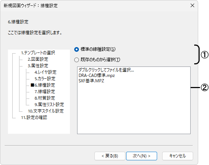Screen dimensions: 209x165
Task: Open 10.文字スタイル設定 step
Action: 46,111
